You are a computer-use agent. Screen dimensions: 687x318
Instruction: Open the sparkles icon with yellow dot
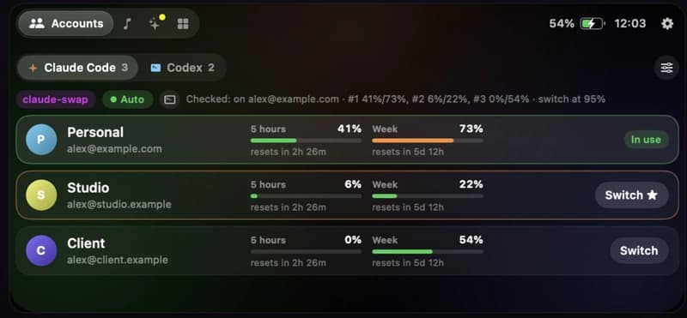click(155, 23)
